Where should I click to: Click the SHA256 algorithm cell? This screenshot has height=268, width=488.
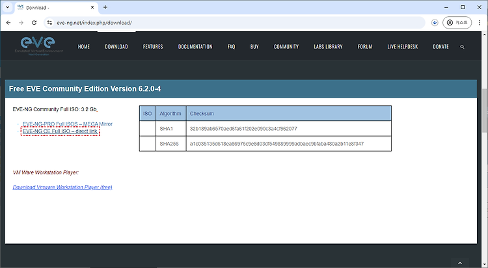pos(171,144)
